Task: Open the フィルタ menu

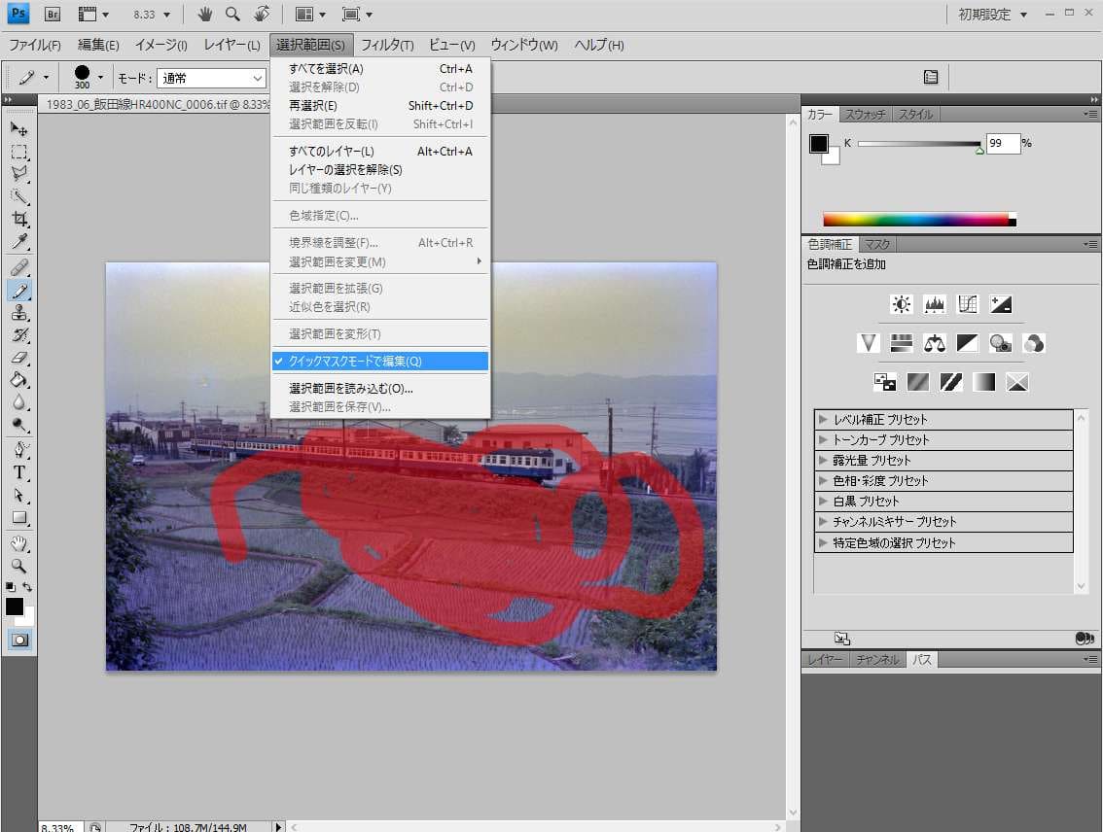Action: (387, 45)
